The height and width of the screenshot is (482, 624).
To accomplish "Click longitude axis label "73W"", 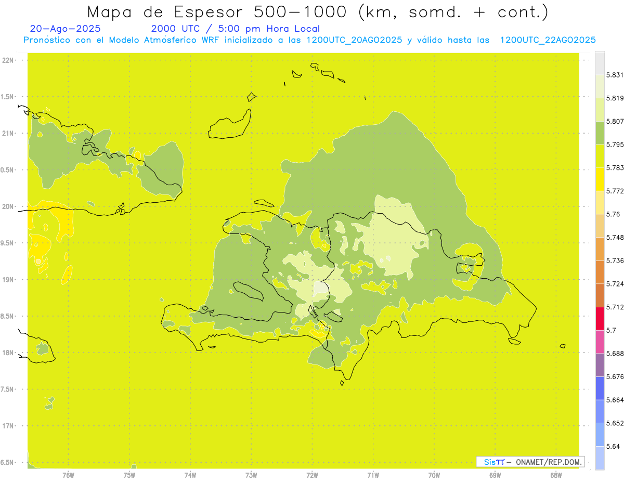I will 251,475.
